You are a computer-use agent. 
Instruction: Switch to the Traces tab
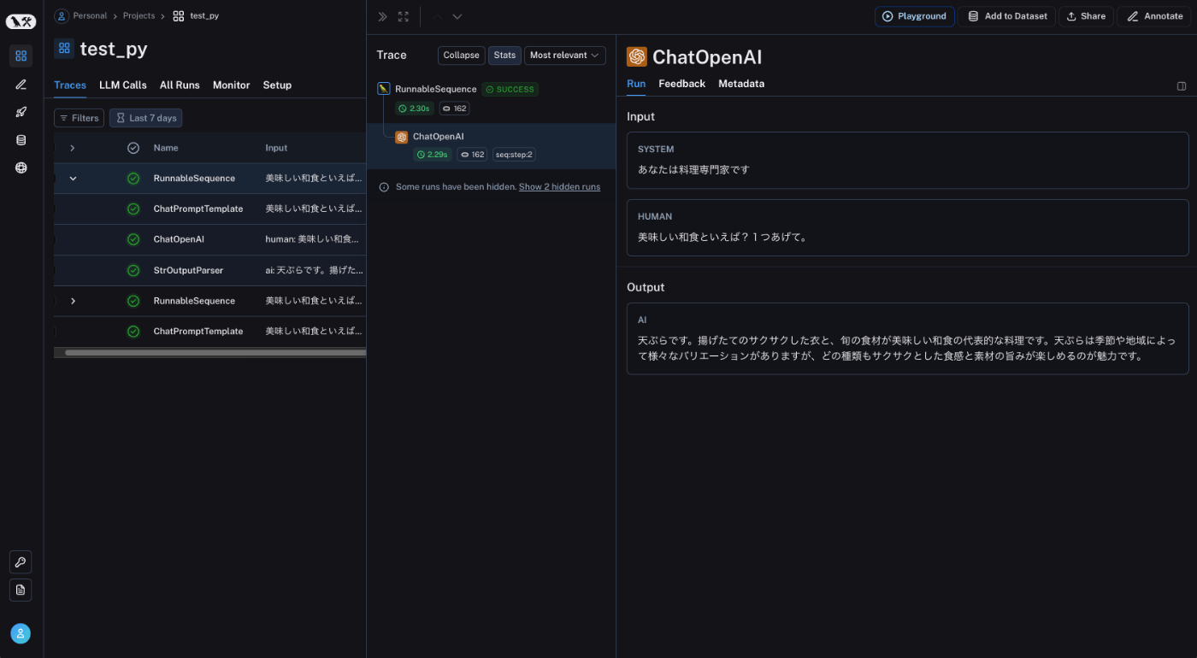tap(70, 85)
